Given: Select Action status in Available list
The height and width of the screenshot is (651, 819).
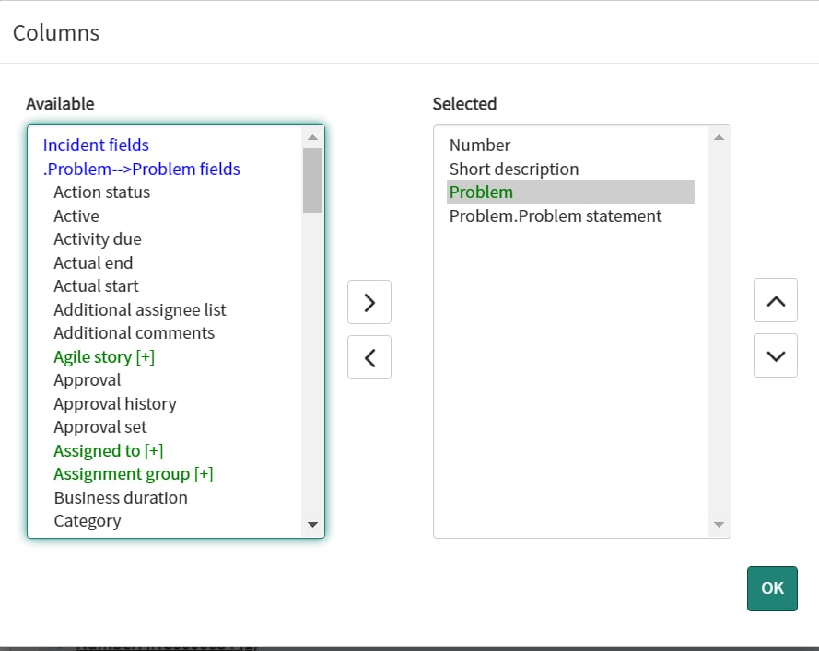Looking at the screenshot, I should pyautogui.click(x=101, y=192).
